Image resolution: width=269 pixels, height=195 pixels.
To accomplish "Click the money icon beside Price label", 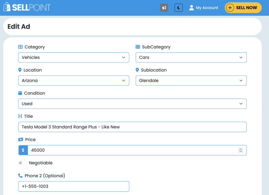I will [21, 140].
